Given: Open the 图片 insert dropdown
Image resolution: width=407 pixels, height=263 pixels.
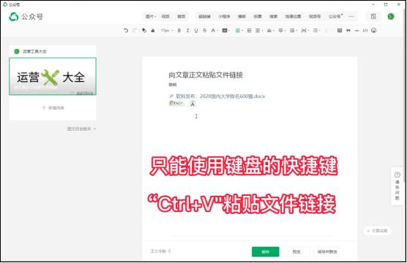Looking at the screenshot, I should (151, 16).
